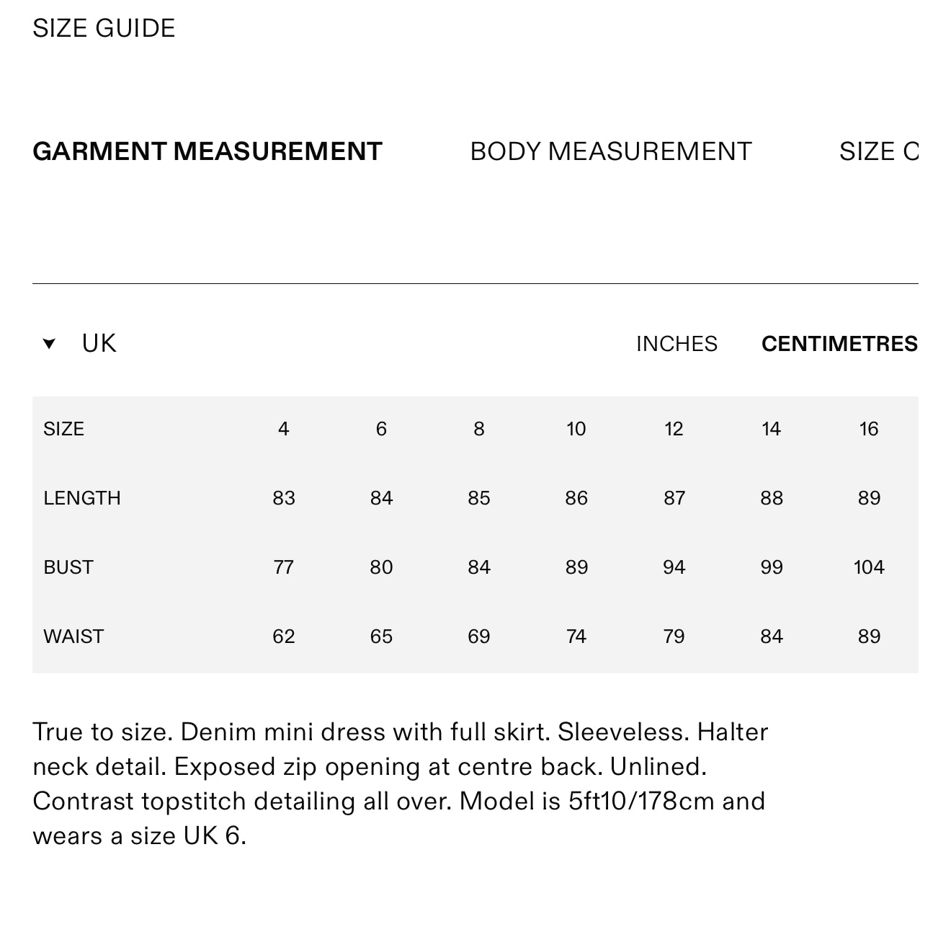Click the Size Guide heading
The height and width of the screenshot is (927, 951).
(104, 28)
